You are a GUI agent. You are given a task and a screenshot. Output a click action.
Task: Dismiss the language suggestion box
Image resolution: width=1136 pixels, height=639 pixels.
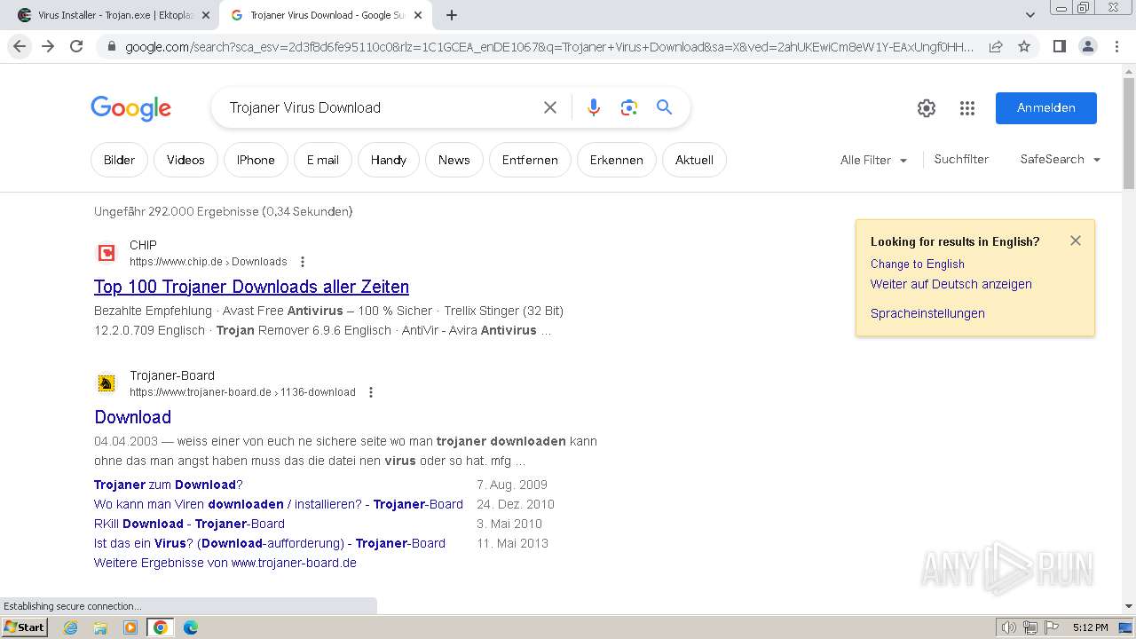pyautogui.click(x=1076, y=241)
